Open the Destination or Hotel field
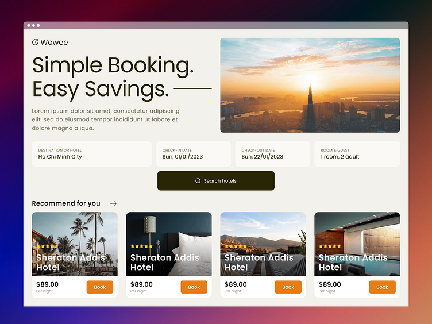Image resolution: width=432 pixels, height=324 pixels. click(x=92, y=154)
